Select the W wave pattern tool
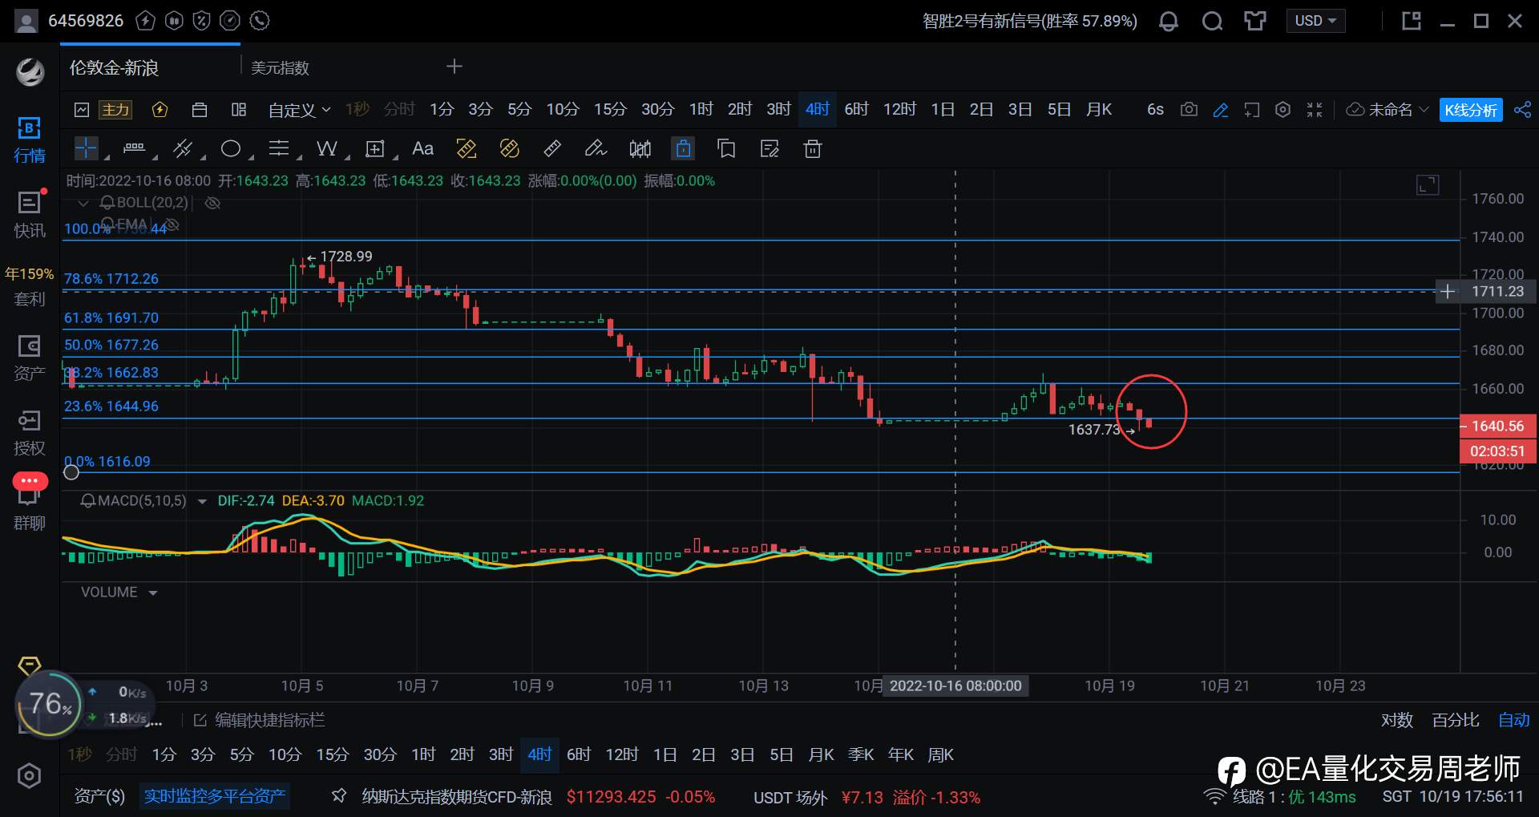 [326, 148]
